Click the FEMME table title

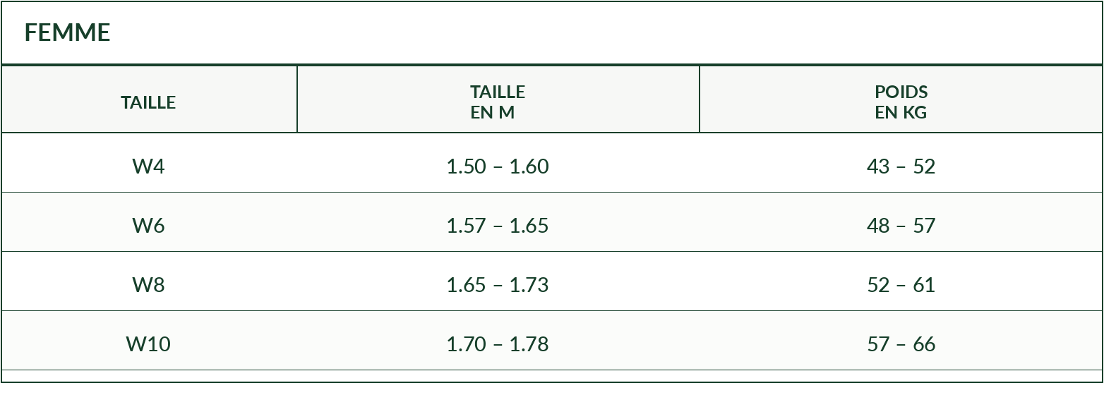[x=67, y=32]
